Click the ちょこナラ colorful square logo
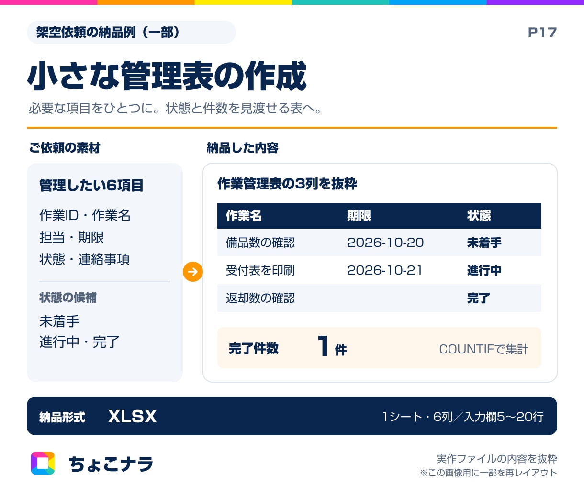584x486 pixels. (x=43, y=463)
